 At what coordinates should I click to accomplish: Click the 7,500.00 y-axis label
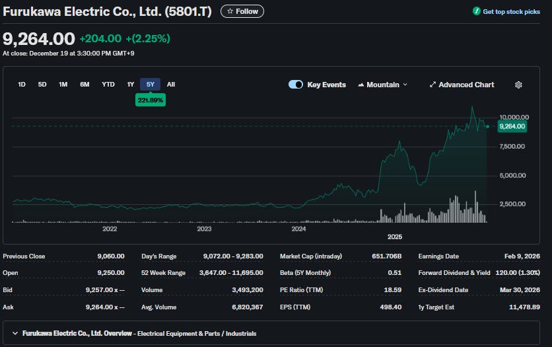512,146
